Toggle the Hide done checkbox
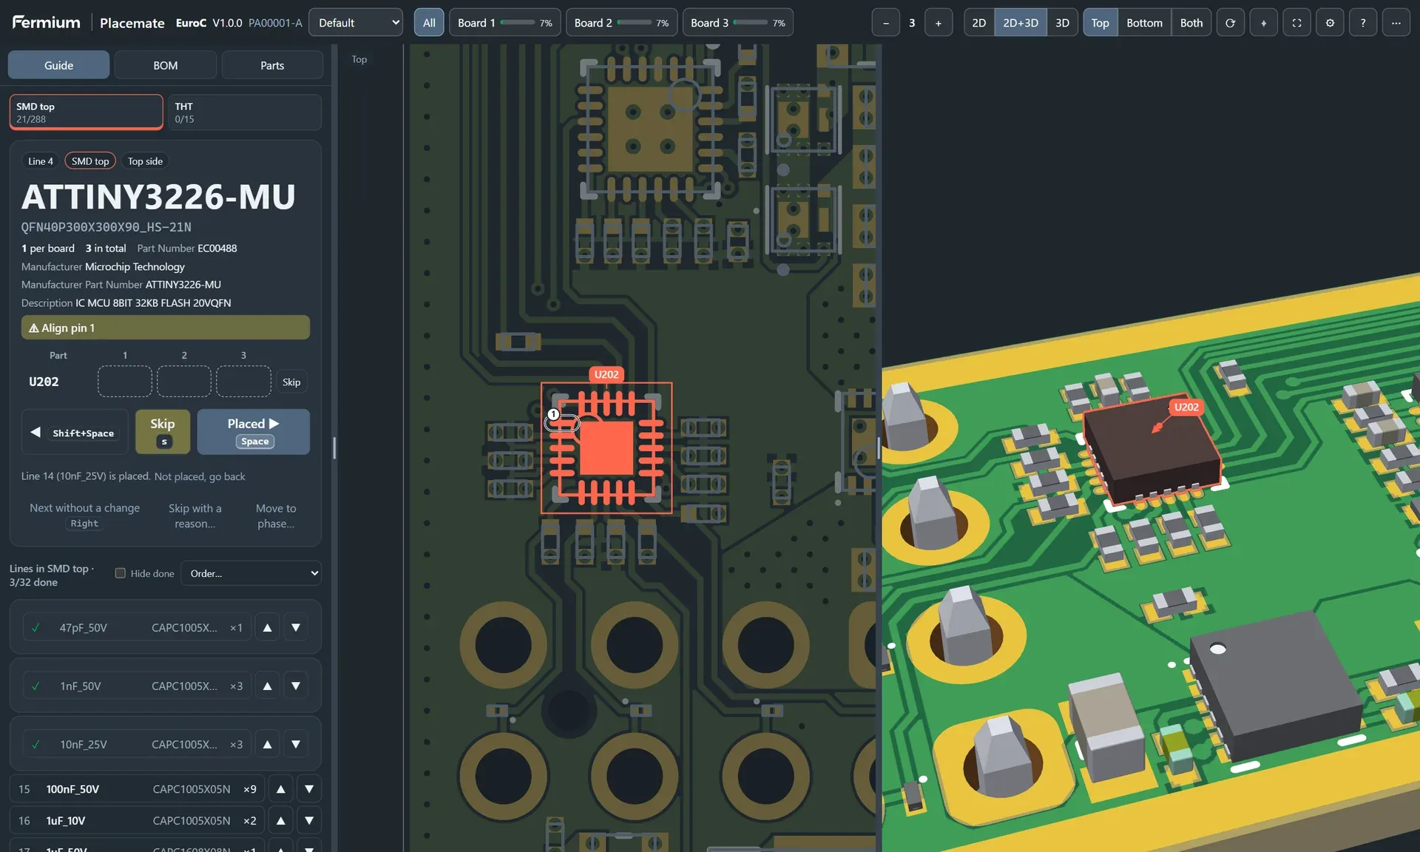The height and width of the screenshot is (852, 1420). tap(121, 573)
